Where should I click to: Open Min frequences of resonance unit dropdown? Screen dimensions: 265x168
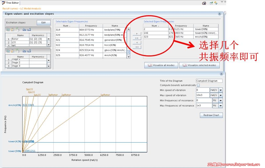click(x=221, y=100)
